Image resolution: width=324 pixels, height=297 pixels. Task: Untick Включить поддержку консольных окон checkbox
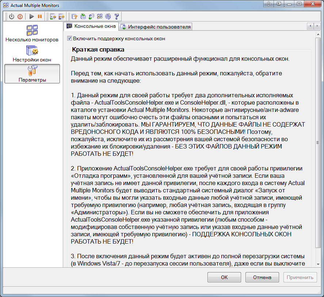click(x=70, y=38)
